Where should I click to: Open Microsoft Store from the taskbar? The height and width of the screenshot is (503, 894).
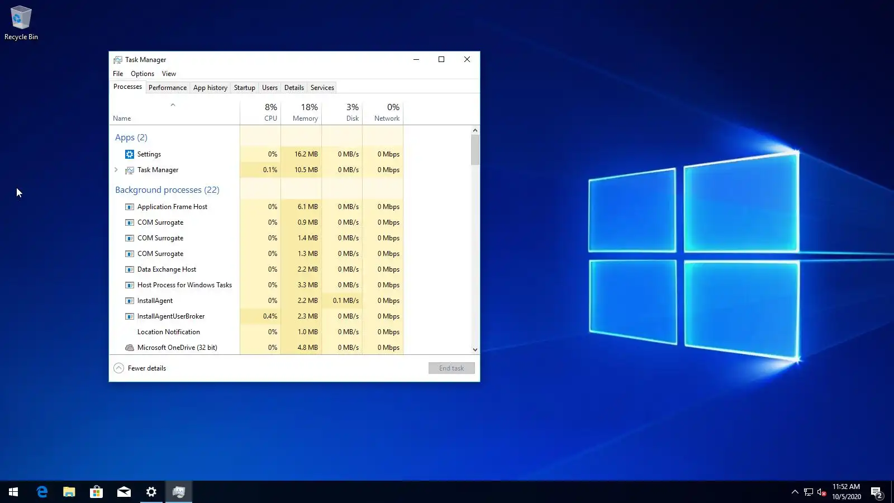point(97,492)
